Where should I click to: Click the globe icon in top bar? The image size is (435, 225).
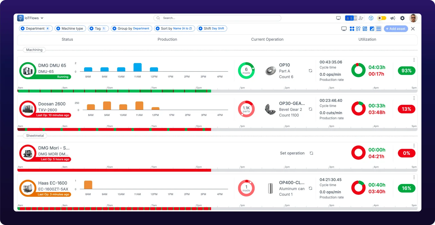pyautogui.click(x=371, y=18)
